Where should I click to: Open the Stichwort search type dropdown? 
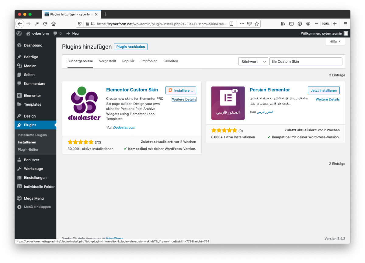[x=253, y=62]
